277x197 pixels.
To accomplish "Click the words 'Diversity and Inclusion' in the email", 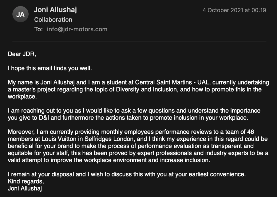I will [146, 89].
